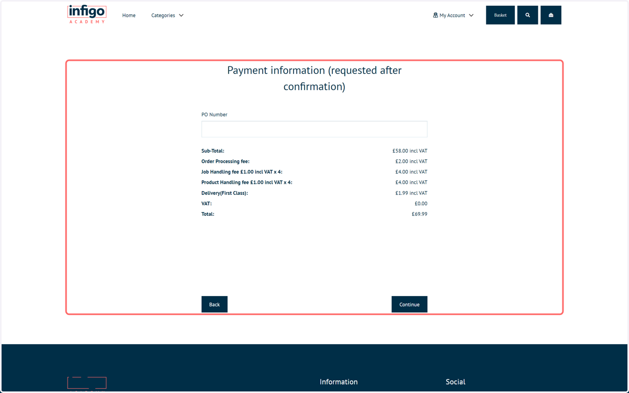Click the Continue button

point(409,304)
